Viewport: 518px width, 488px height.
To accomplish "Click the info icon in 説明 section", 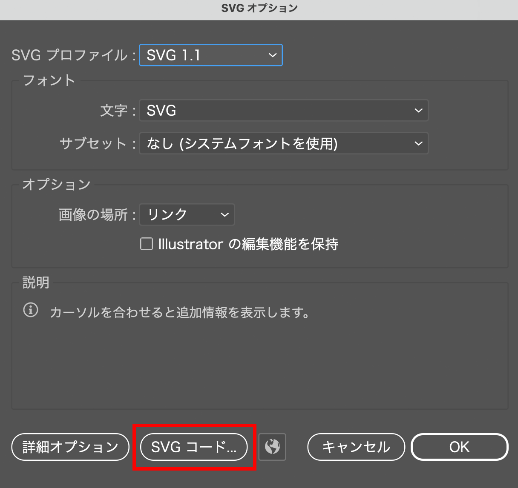I will point(30,310).
